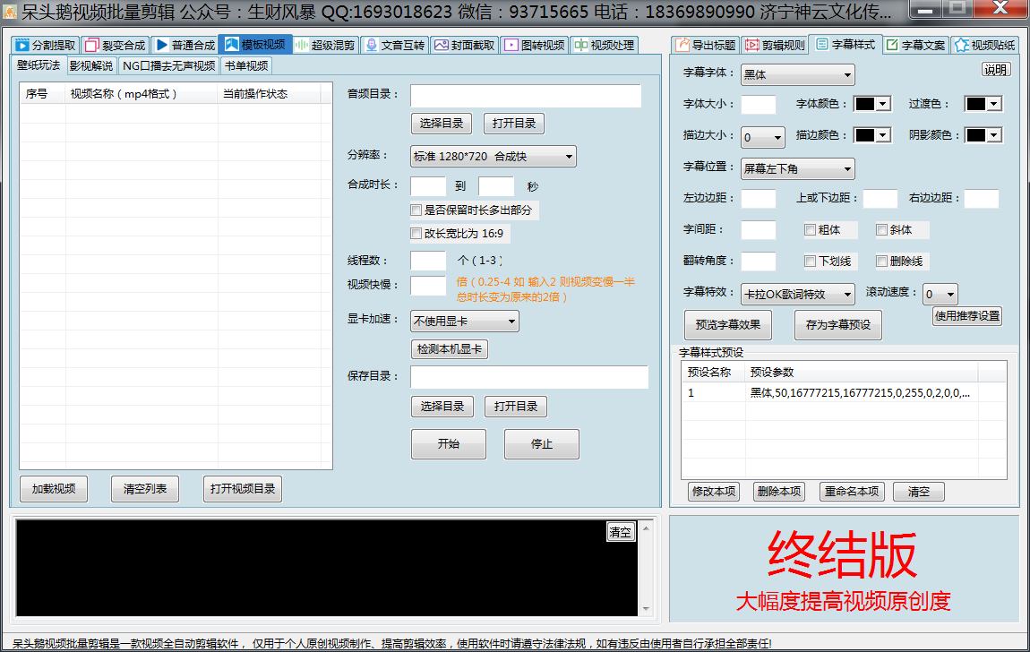1030x652 pixels.
Task: Click the 线程数 input field
Action: (x=428, y=261)
